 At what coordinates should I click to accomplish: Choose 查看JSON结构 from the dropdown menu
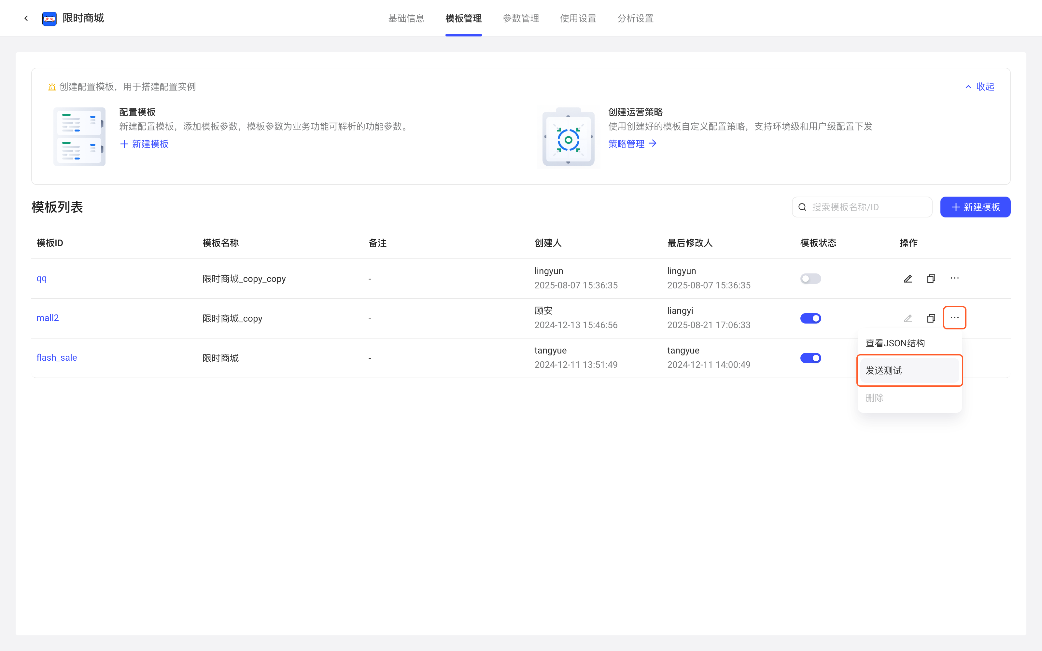pyautogui.click(x=909, y=343)
